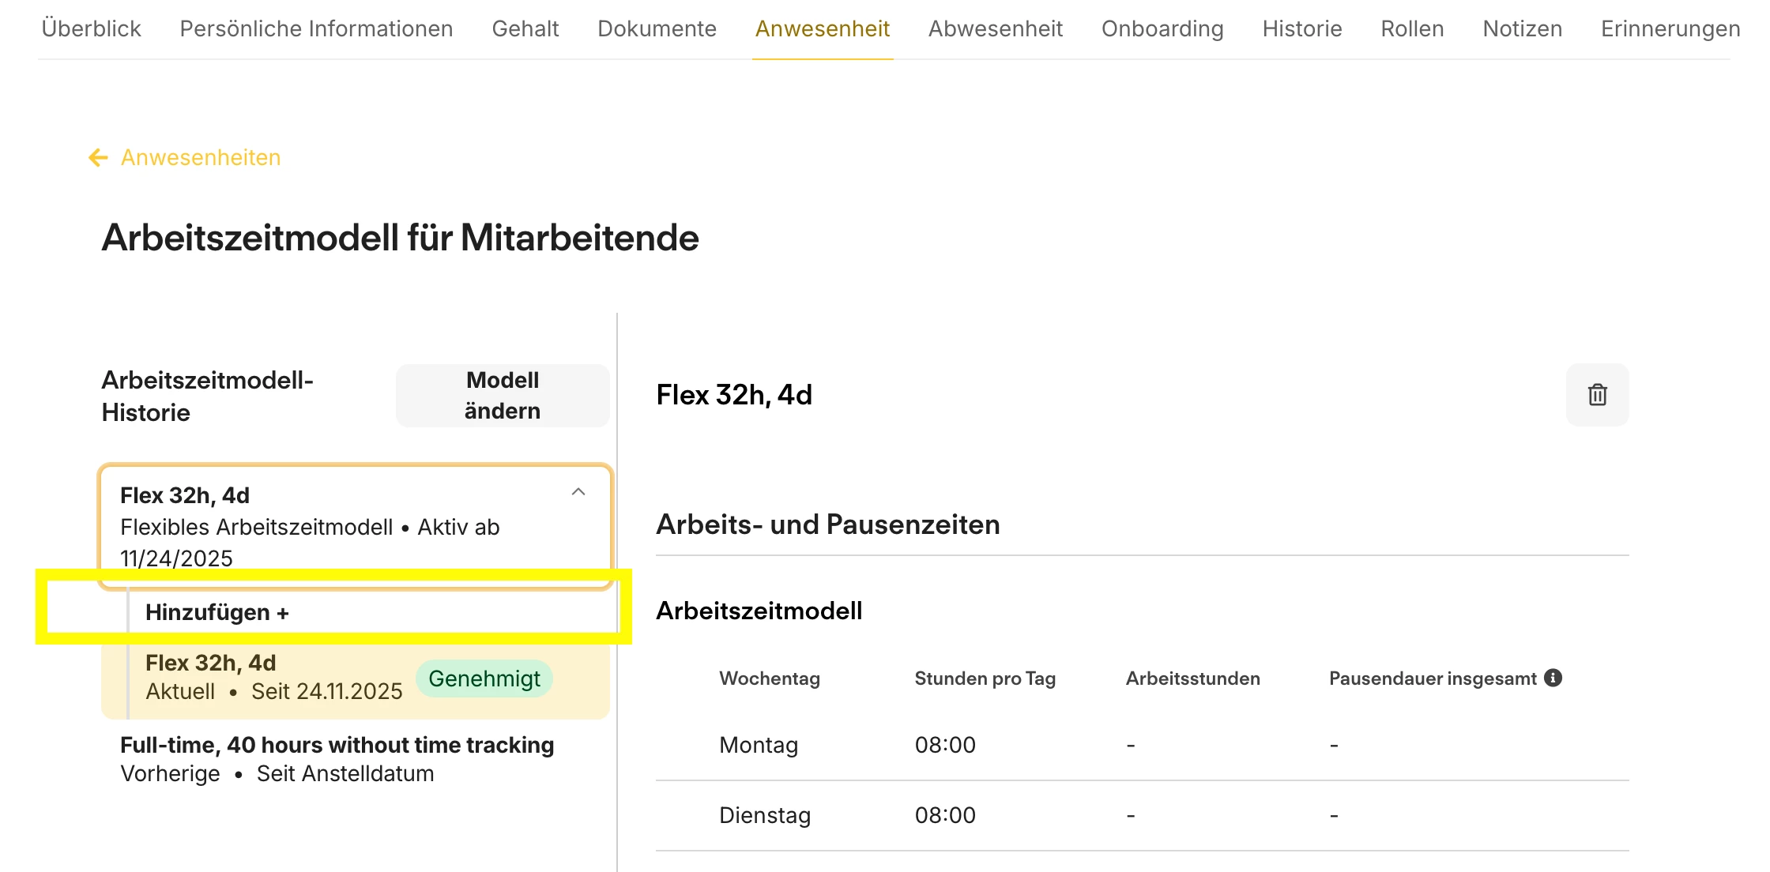
Task: Click the back arrow icon beside Anwesenheiten
Action: (98, 158)
